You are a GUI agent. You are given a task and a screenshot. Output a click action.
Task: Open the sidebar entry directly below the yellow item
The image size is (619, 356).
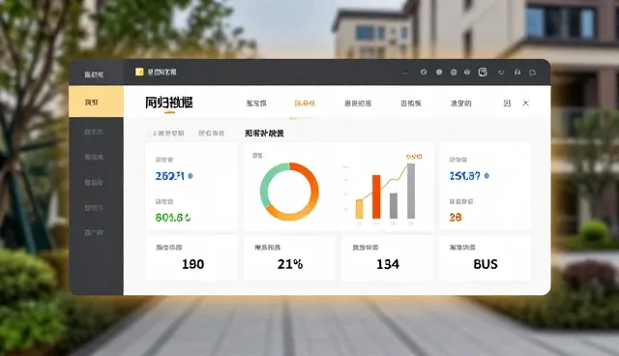point(94,132)
